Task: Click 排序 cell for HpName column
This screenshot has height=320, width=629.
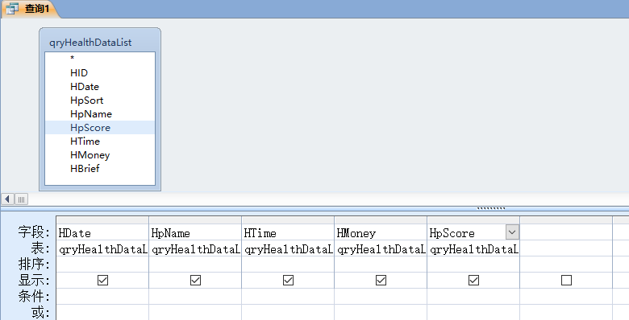Action: click(x=195, y=265)
